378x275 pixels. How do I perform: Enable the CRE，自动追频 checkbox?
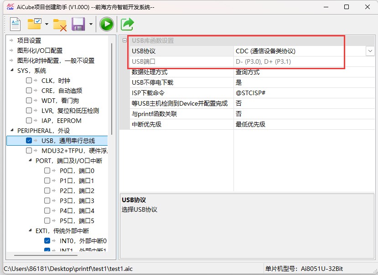point(29,90)
